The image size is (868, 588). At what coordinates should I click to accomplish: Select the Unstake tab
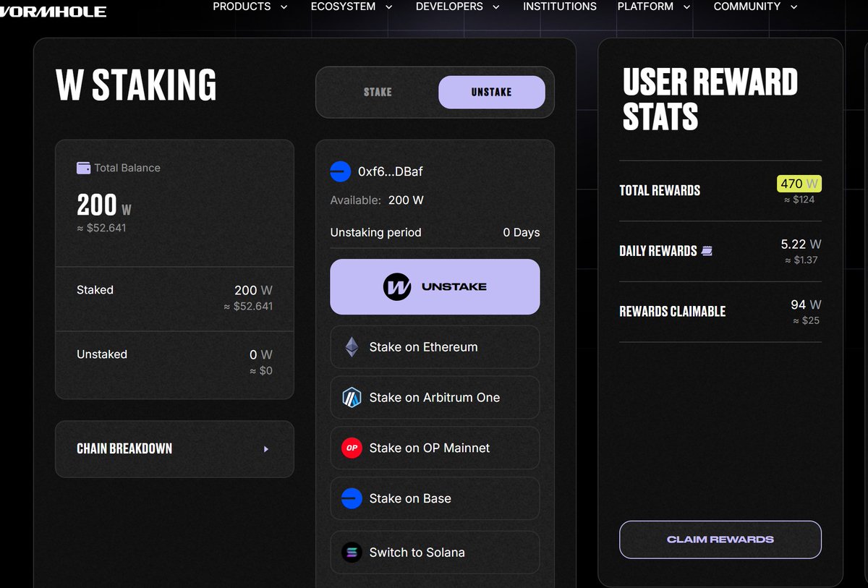coord(491,92)
